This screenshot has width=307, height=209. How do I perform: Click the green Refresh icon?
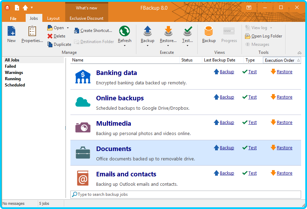click(x=124, y=31)
